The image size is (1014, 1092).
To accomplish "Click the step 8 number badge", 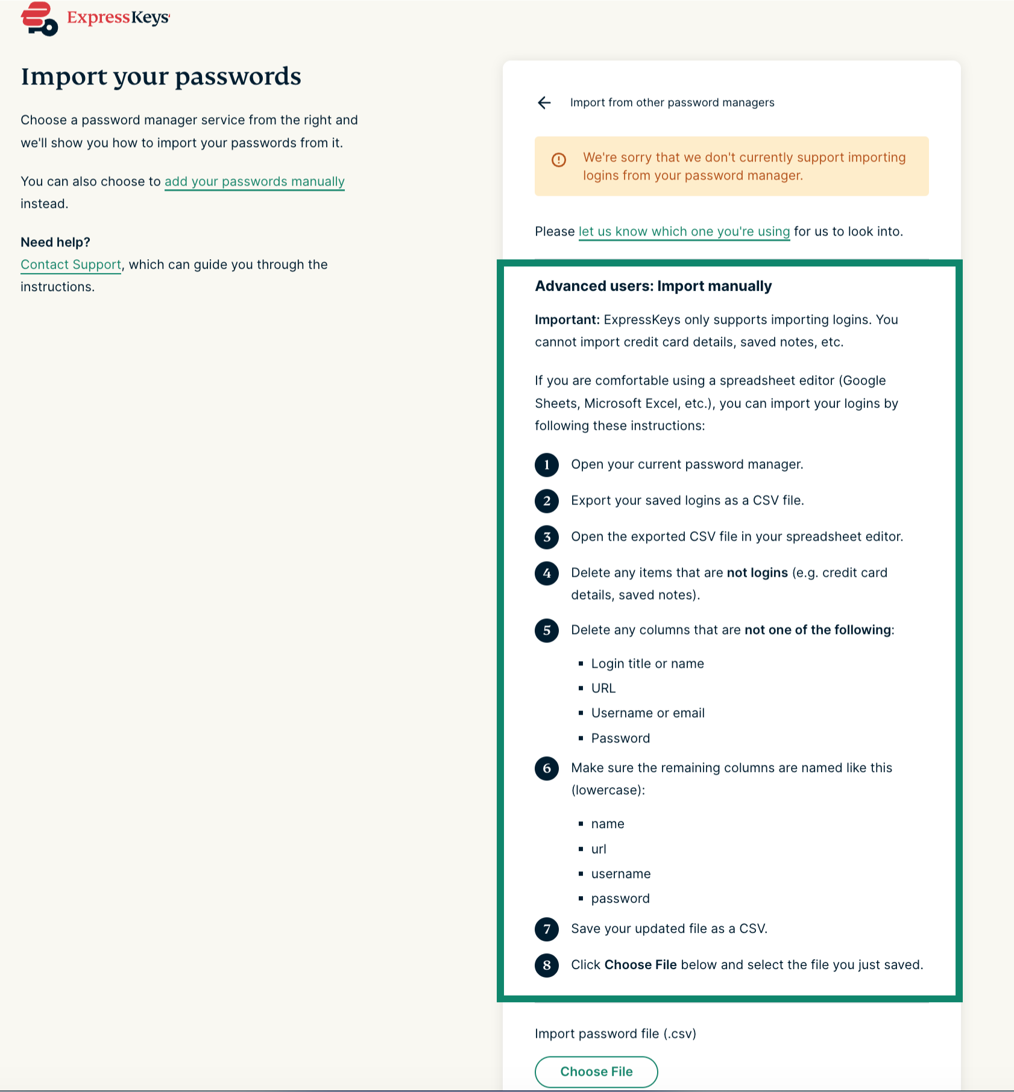I will (x=547, y=965).
